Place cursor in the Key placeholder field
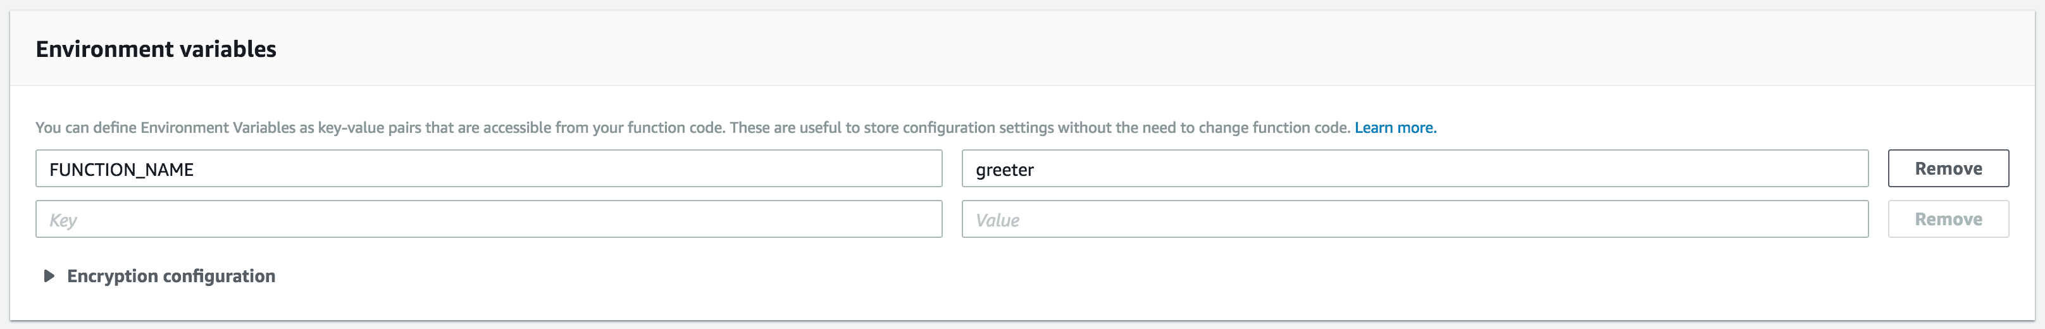 pyautogui.click(x=488, y=220)
